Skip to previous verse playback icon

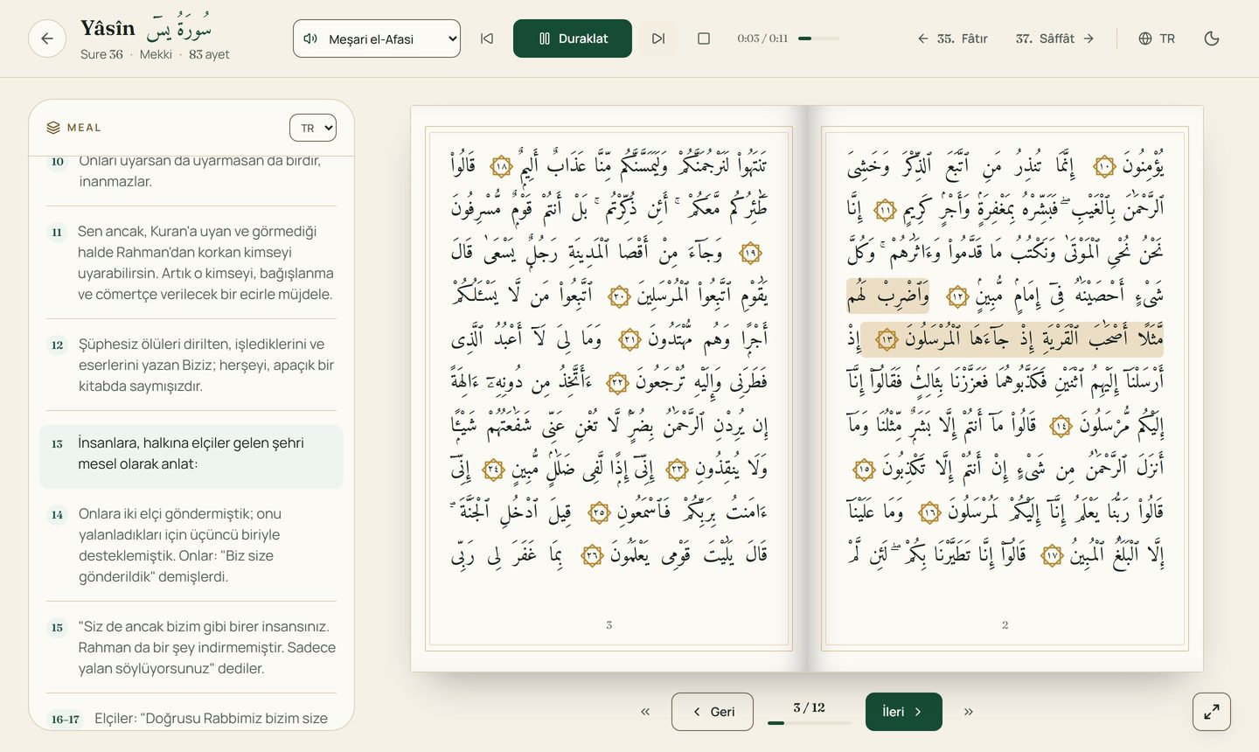[487, 38]
